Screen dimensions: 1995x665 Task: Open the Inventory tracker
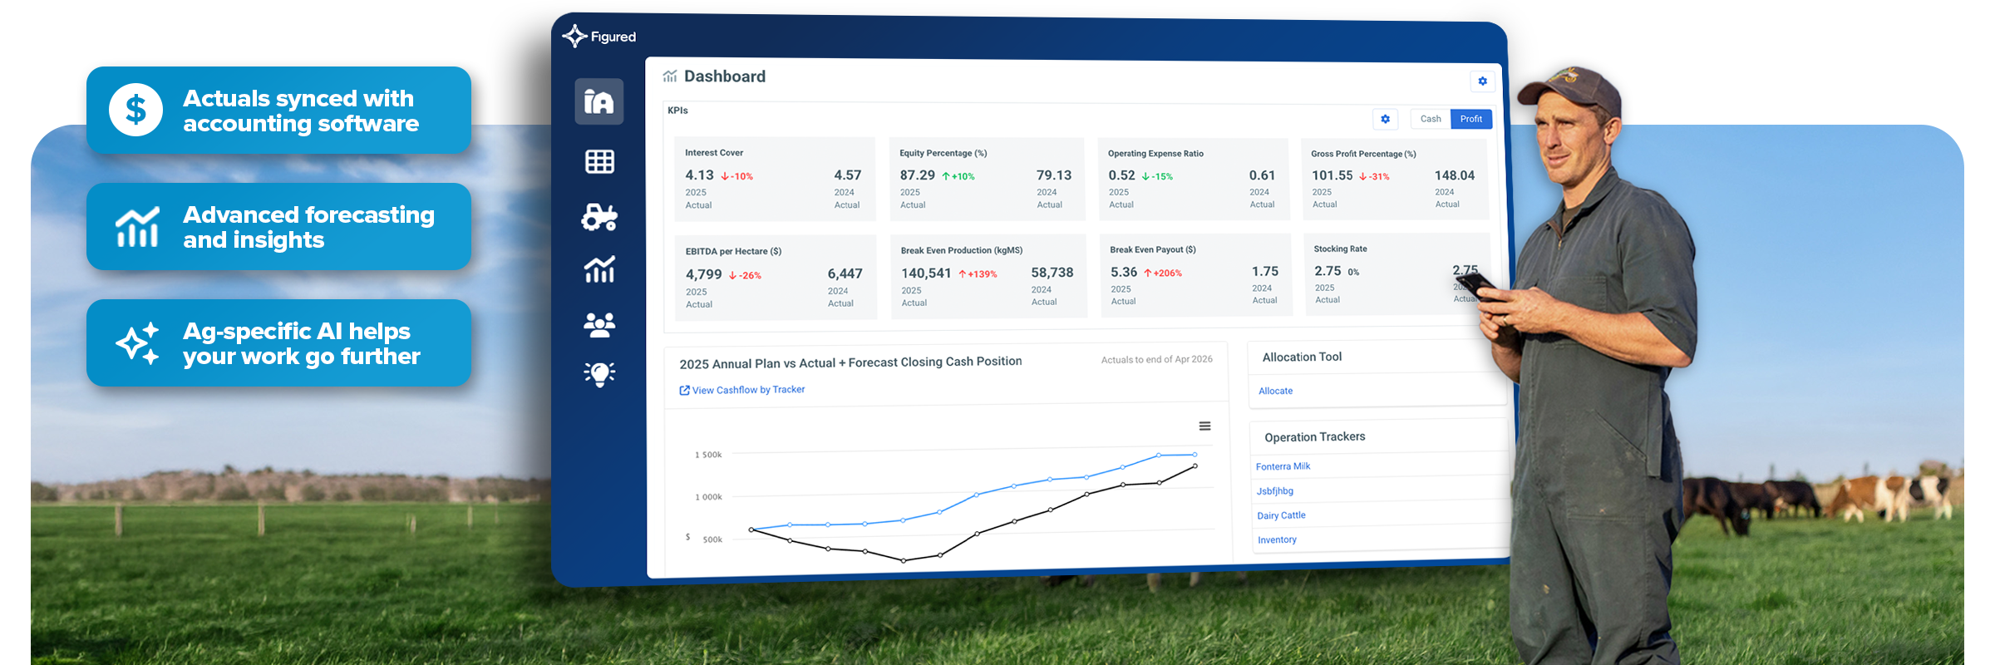click(x=1277, y=540)
